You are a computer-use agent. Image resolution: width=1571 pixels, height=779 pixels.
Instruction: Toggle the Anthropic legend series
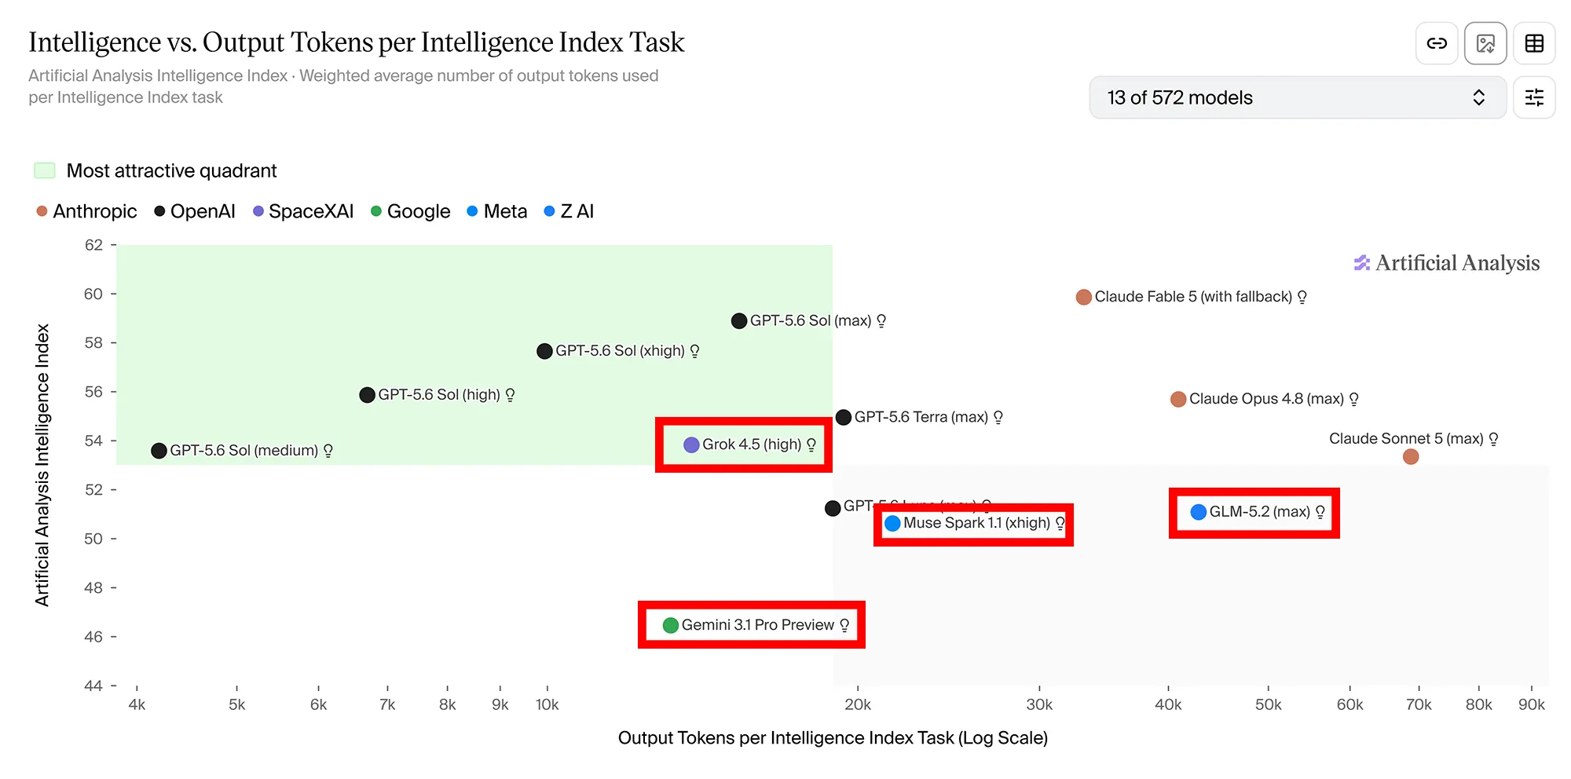[86, 211]
